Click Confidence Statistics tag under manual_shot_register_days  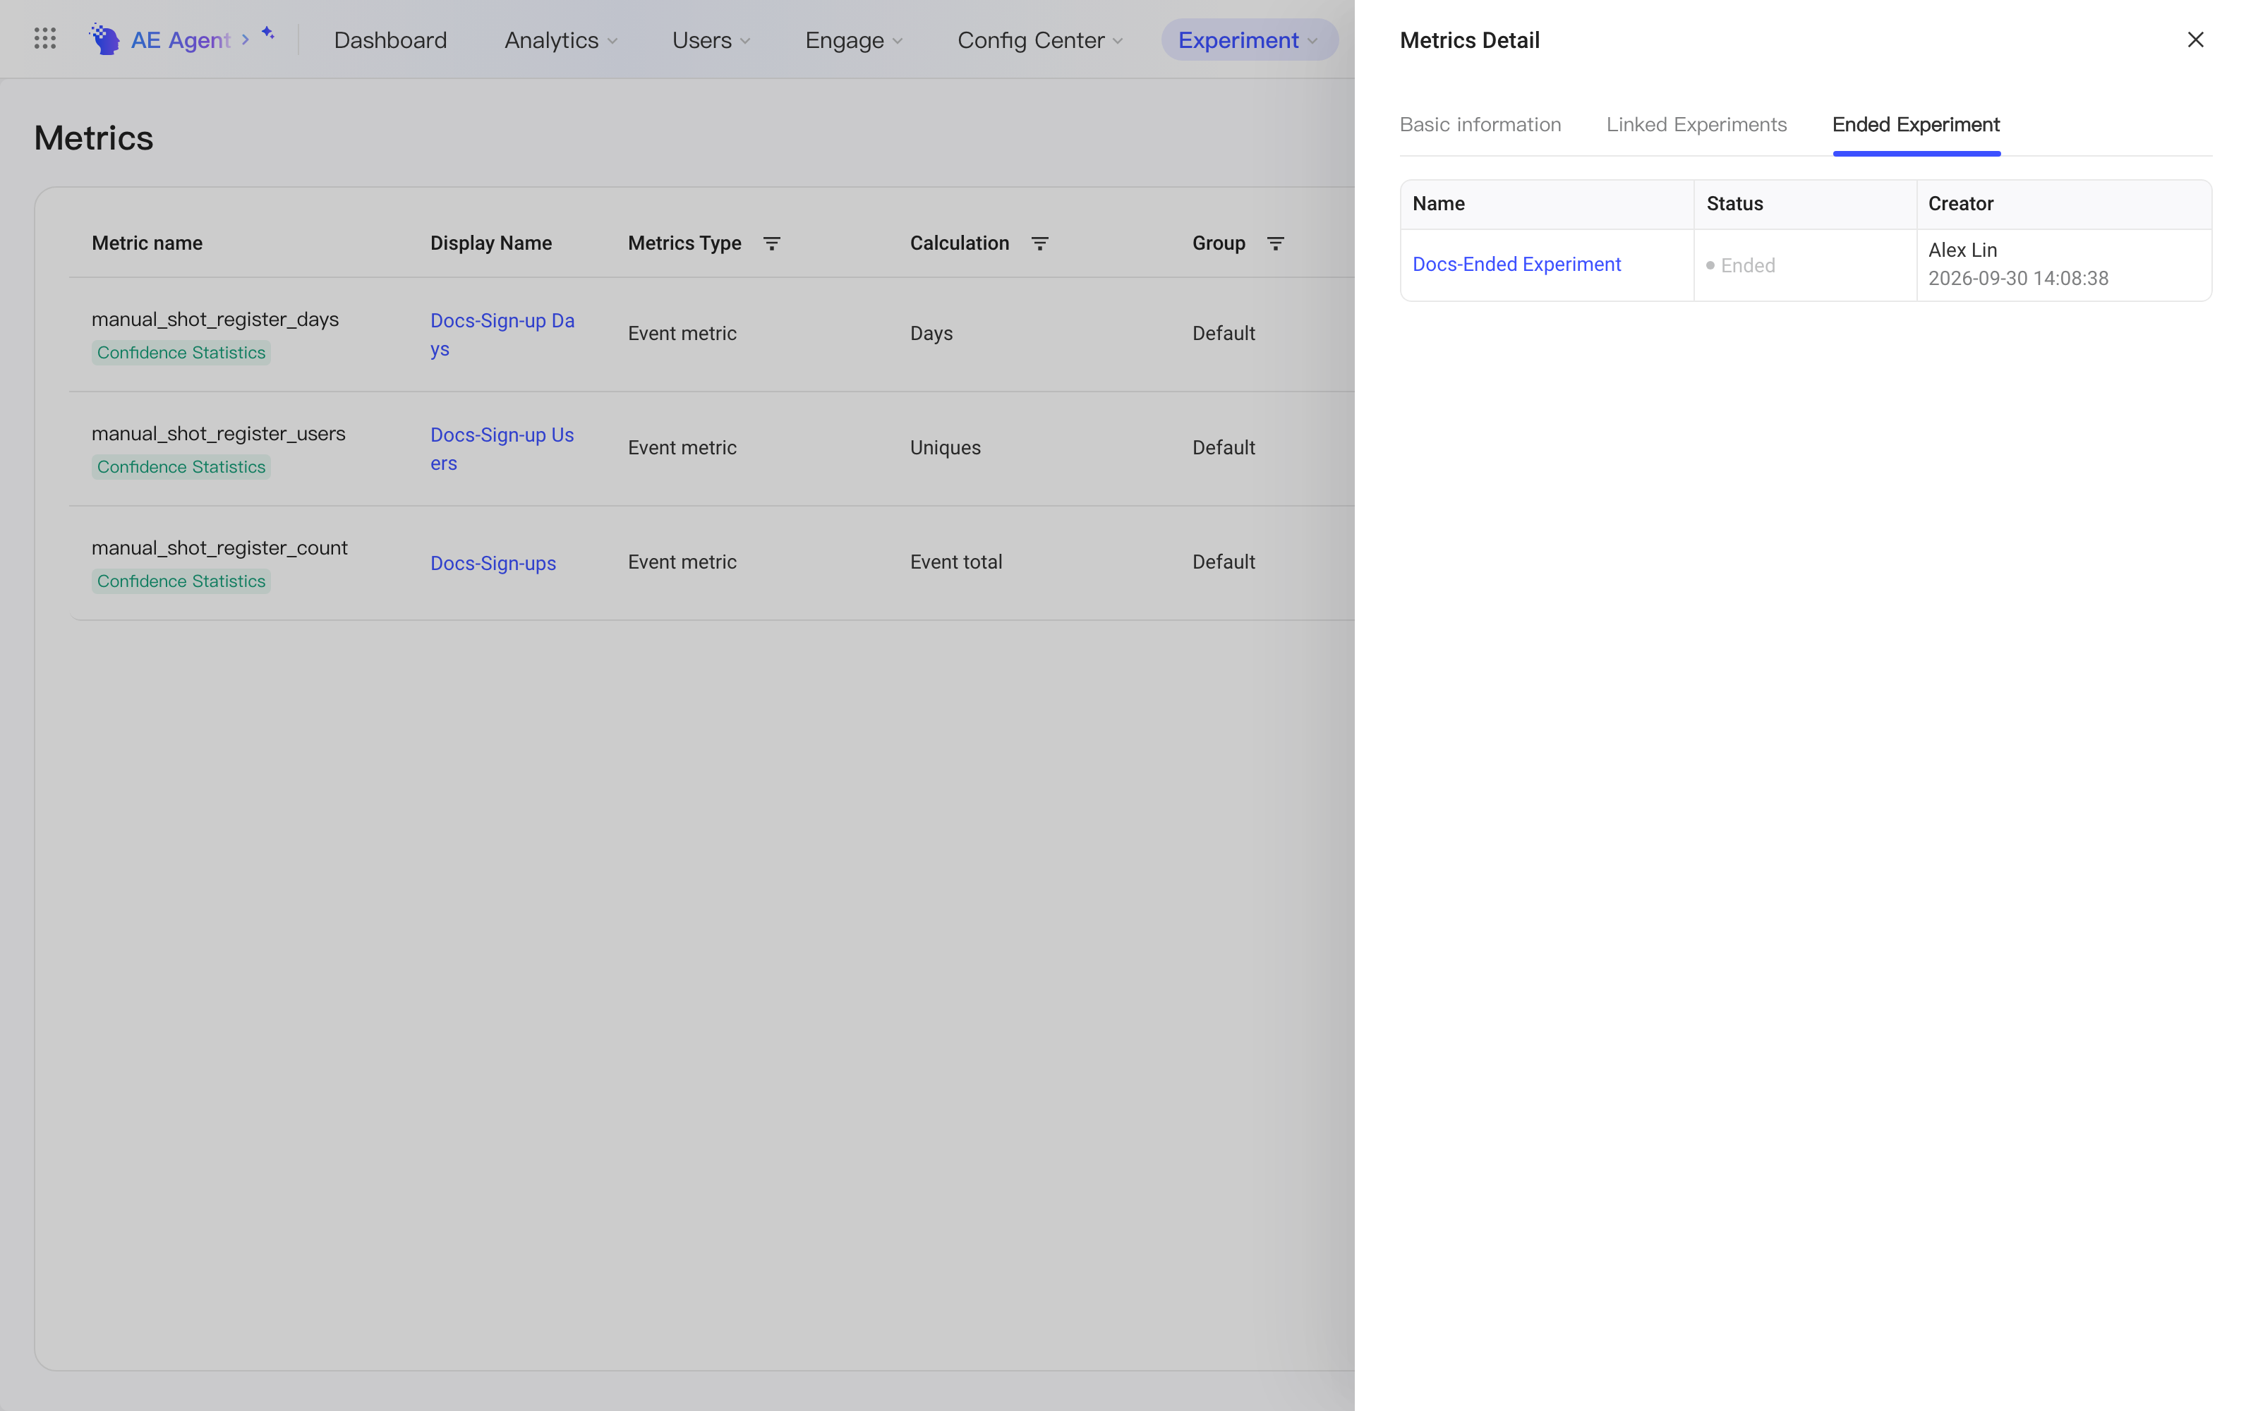pyautogui.click(x=181, y=353)
